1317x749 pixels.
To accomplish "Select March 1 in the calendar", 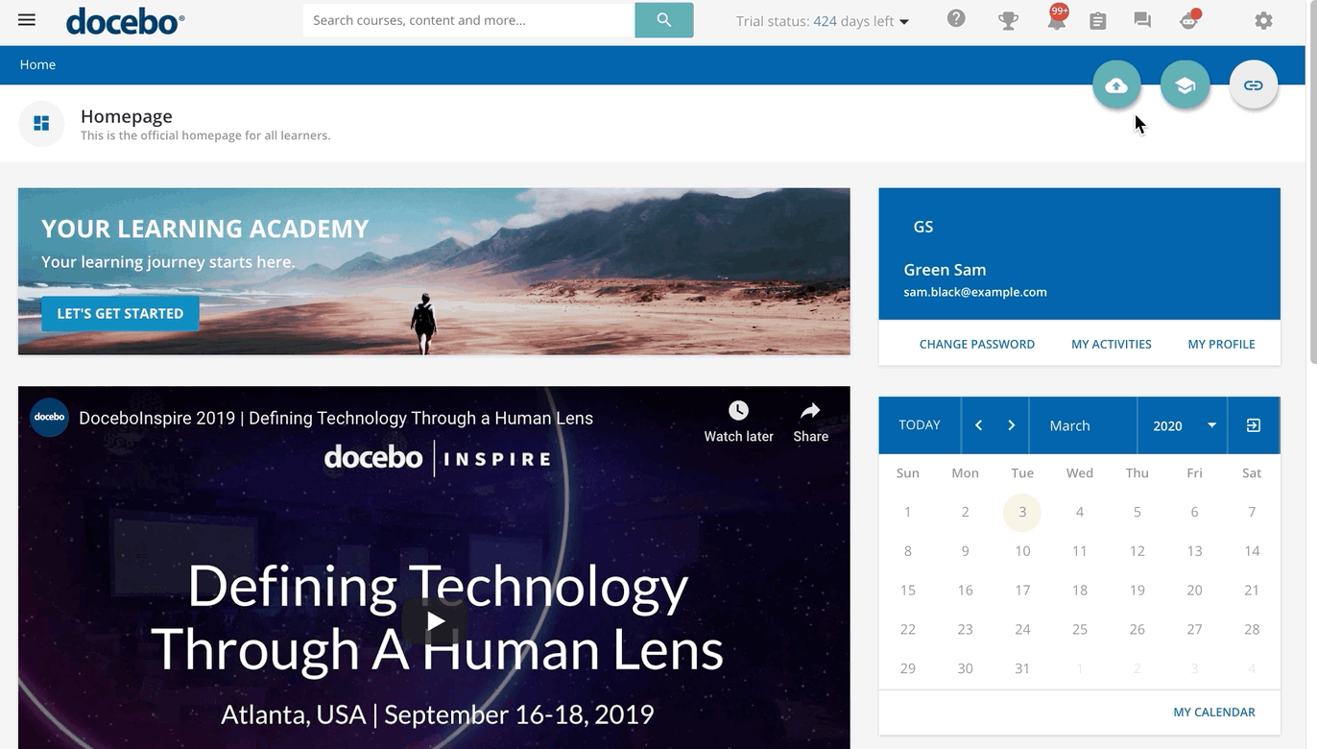I will pyautogui.click(x=908, y=512).
